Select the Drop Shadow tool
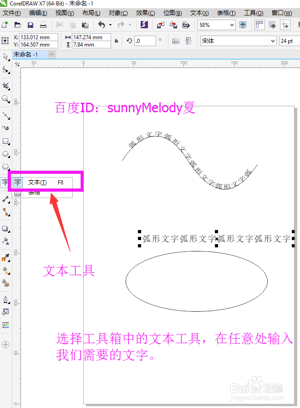The height and width of the screenshot is (408, 300). pos(6,229)
